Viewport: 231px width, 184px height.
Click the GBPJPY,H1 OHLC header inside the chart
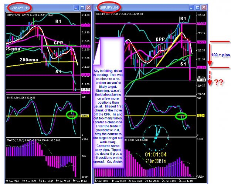(x=30, y=14)
